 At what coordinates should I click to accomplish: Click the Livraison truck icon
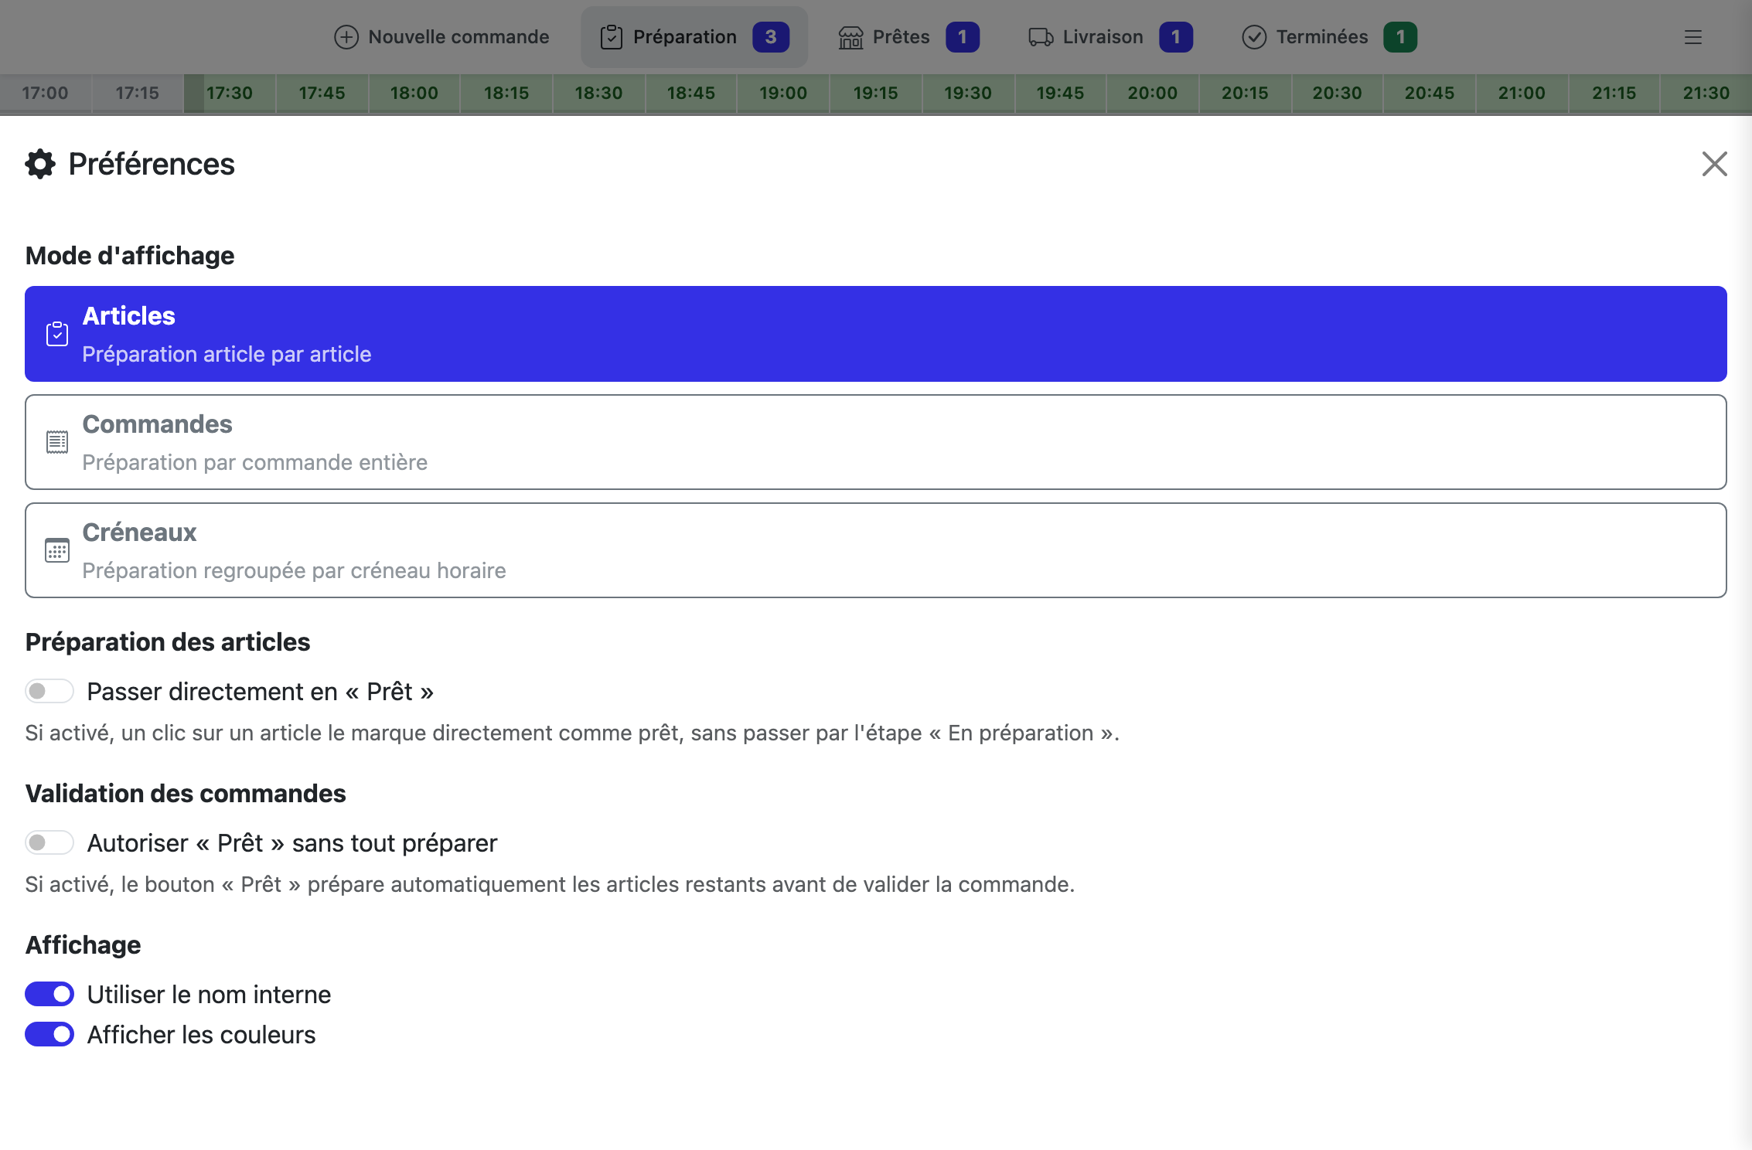1041,37
